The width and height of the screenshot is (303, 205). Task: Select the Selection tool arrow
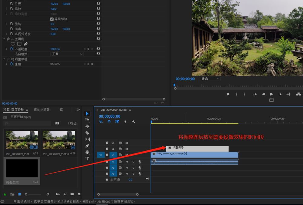(87, 113)
